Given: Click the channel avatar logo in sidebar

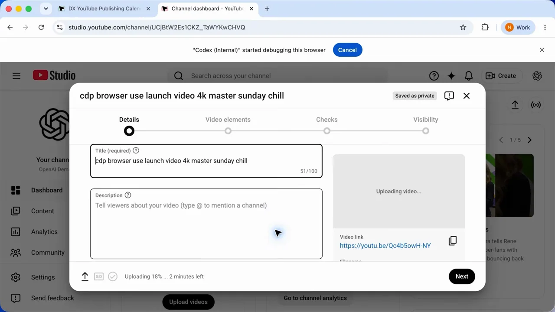Looking at the screenshot, I should pos(55,124).
